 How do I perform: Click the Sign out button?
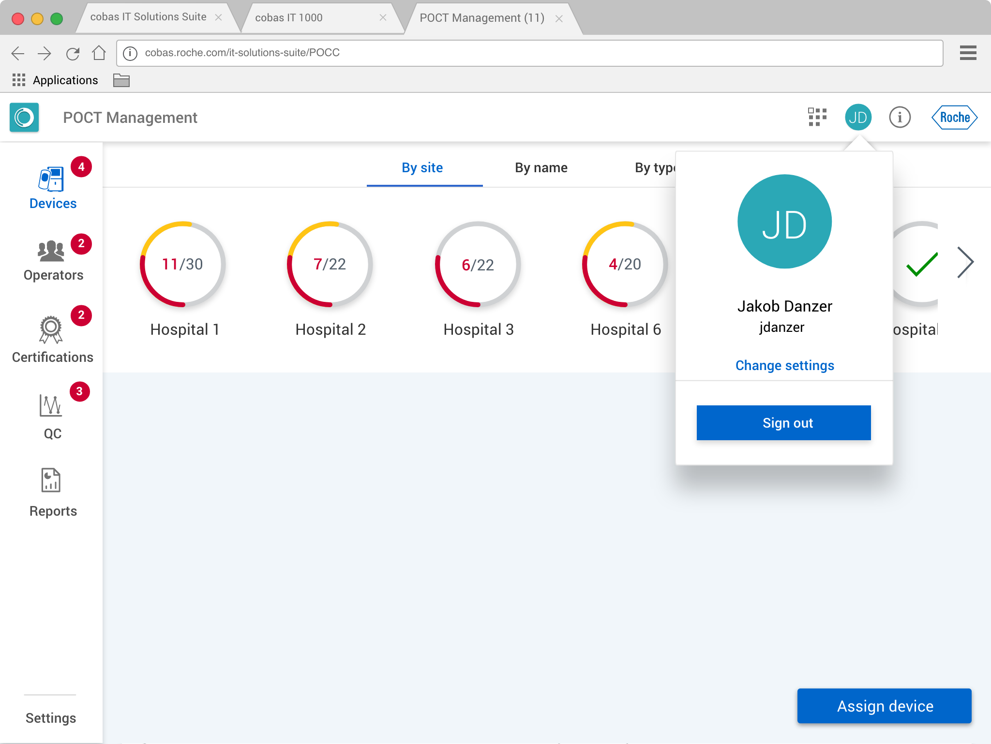coord(783,423)
